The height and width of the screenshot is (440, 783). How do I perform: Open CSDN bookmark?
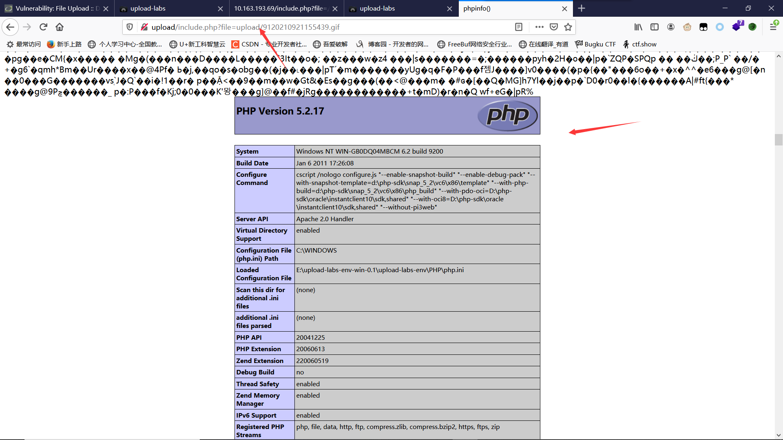tap(269, 44)
